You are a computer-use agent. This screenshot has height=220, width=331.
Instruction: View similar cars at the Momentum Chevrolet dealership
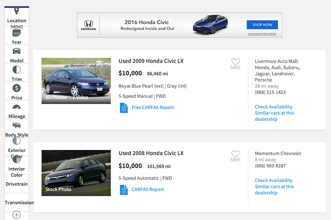coord(274,190)
